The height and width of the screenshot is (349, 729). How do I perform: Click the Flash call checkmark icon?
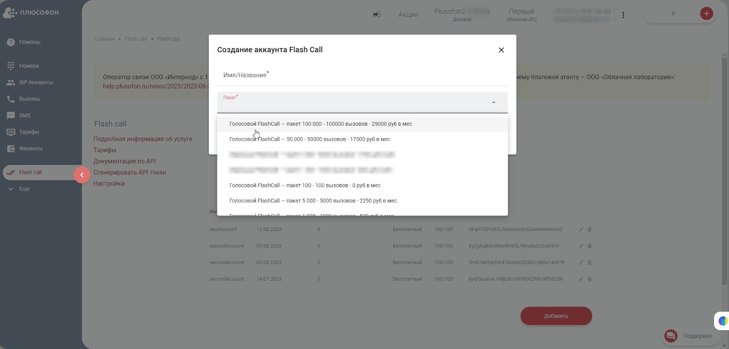pos(11,172)
